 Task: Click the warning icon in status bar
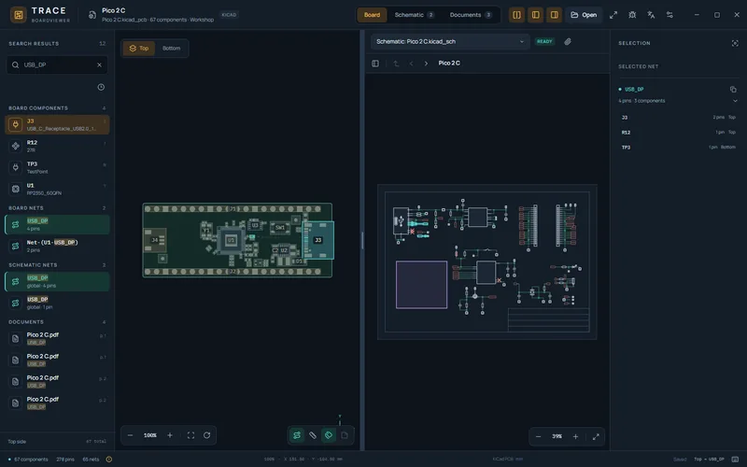click(x=109, y=460)
